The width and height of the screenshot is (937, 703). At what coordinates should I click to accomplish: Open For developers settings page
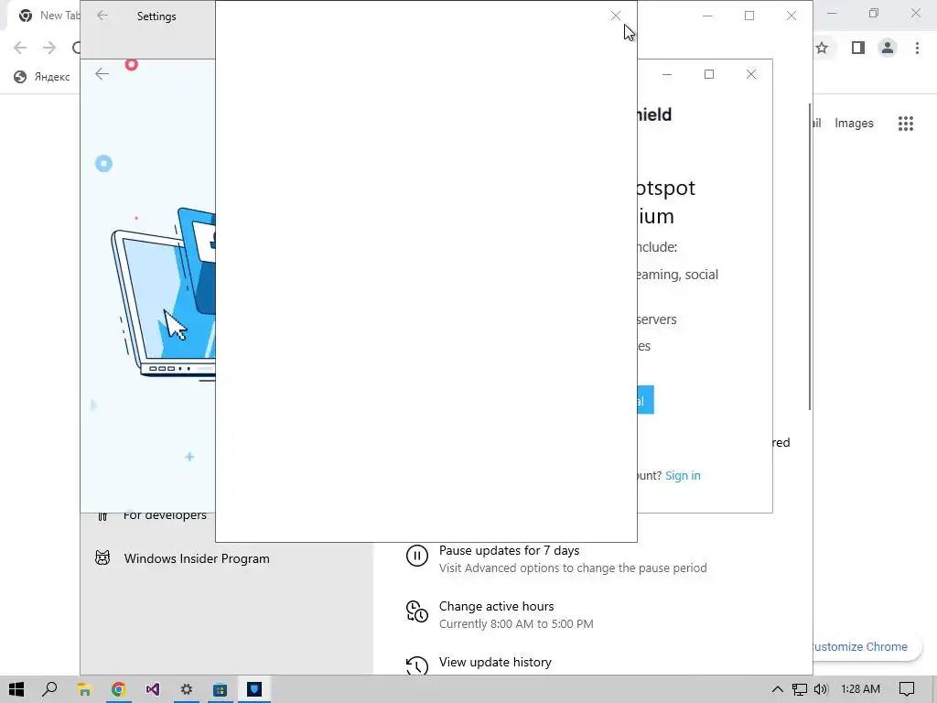pyautogui.click(x=165, y=514)
